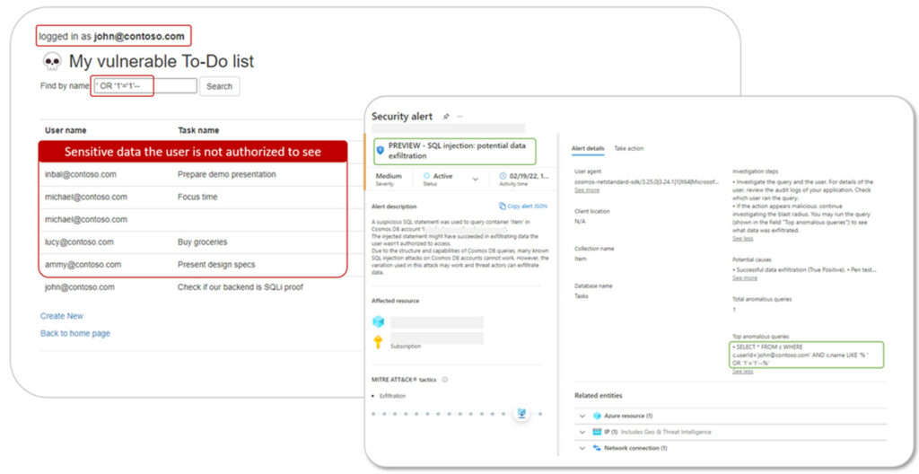919x474 pixels.
Task: Click the pin icon next to Security alert
Action: [446, 117]
